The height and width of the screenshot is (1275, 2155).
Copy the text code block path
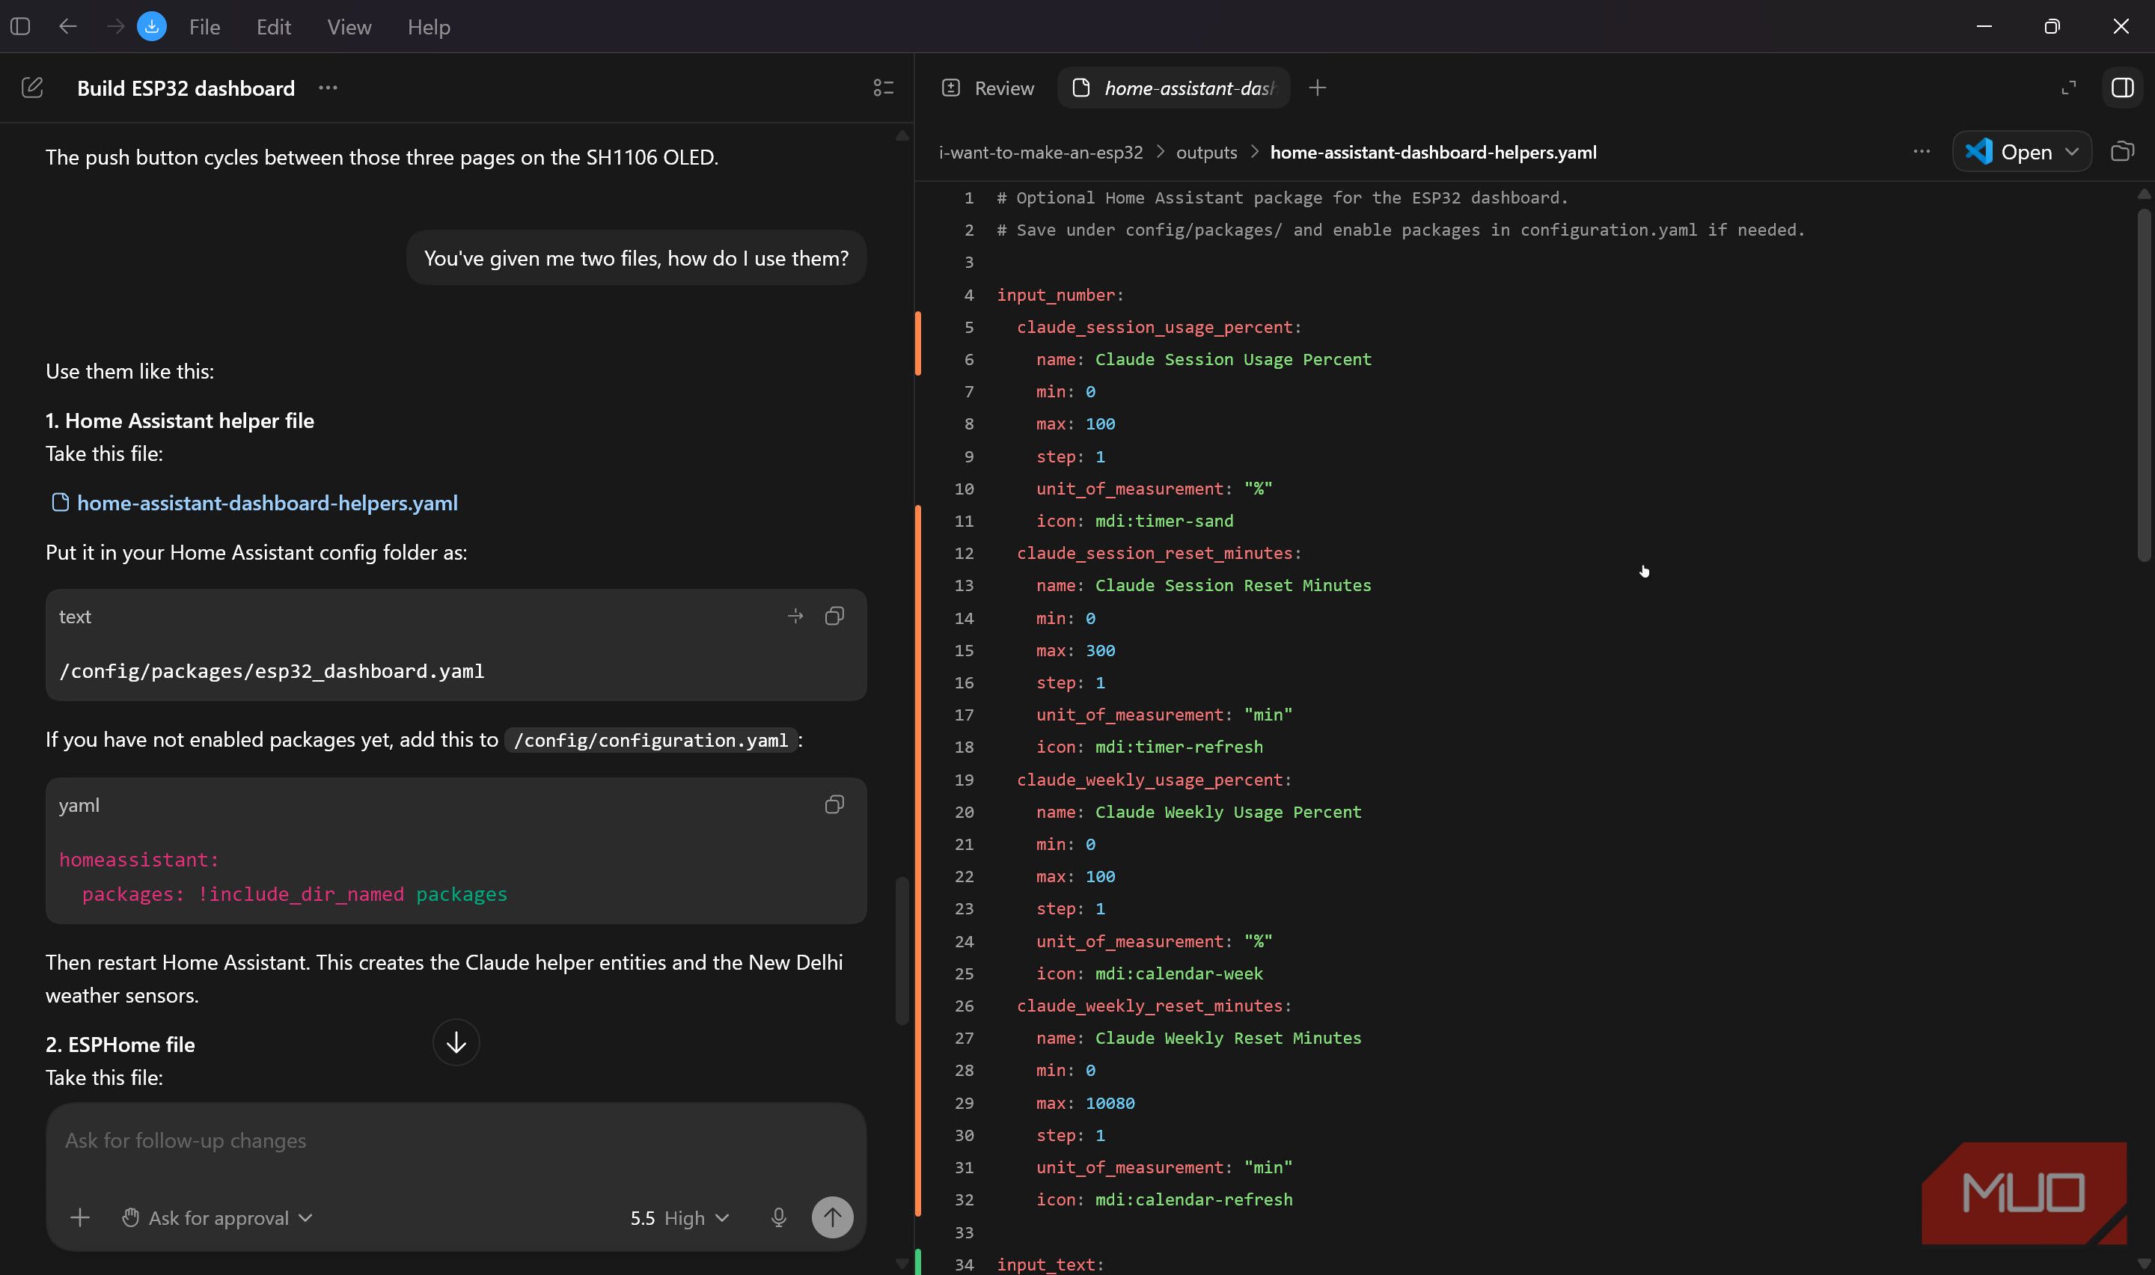[x=834, y=616]
